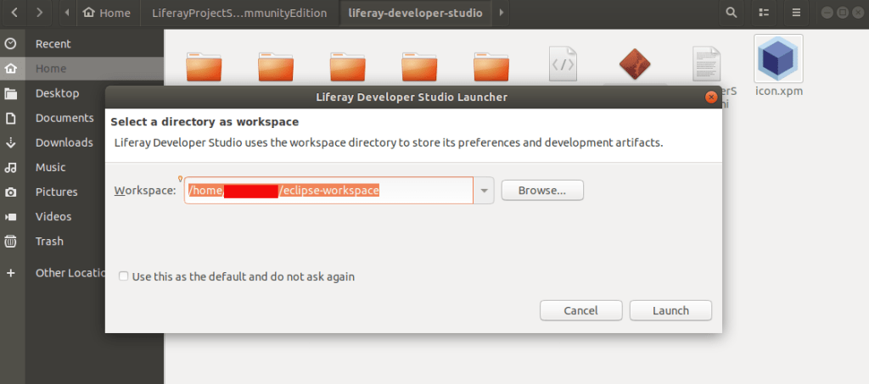
Task: Toggle the list view icon
Action: (764, 13)
